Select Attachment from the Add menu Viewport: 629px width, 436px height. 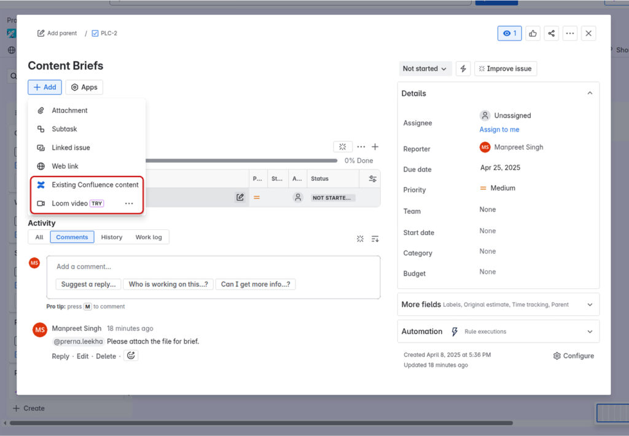click(87, 111)
